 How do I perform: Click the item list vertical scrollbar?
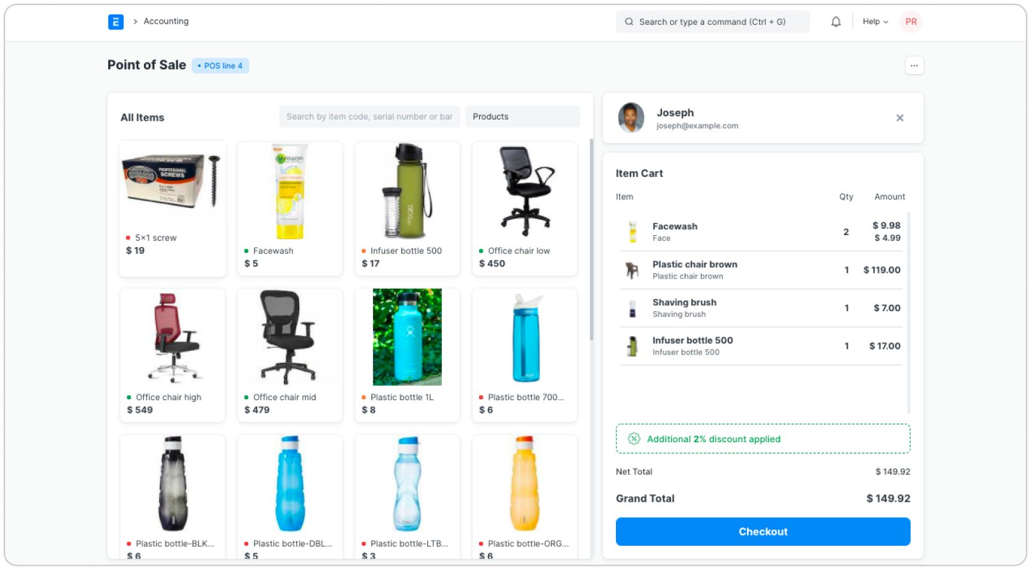pyautogui.click(x=592, y=240)
